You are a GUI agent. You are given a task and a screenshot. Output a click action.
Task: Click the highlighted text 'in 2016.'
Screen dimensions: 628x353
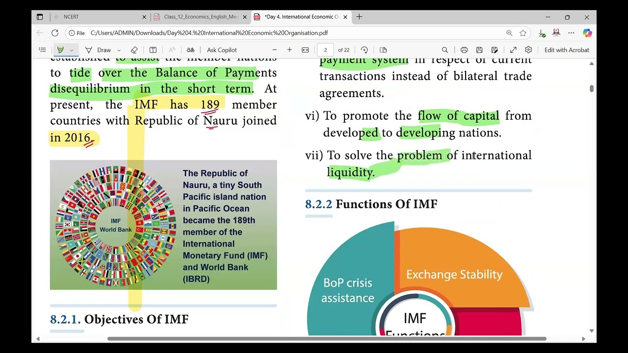coord(72,138)
